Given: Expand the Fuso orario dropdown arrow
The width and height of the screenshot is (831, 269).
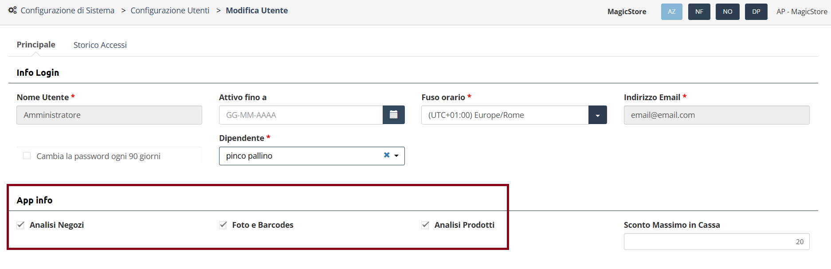Looking at the screenshot, I should (x=598, y=115).
